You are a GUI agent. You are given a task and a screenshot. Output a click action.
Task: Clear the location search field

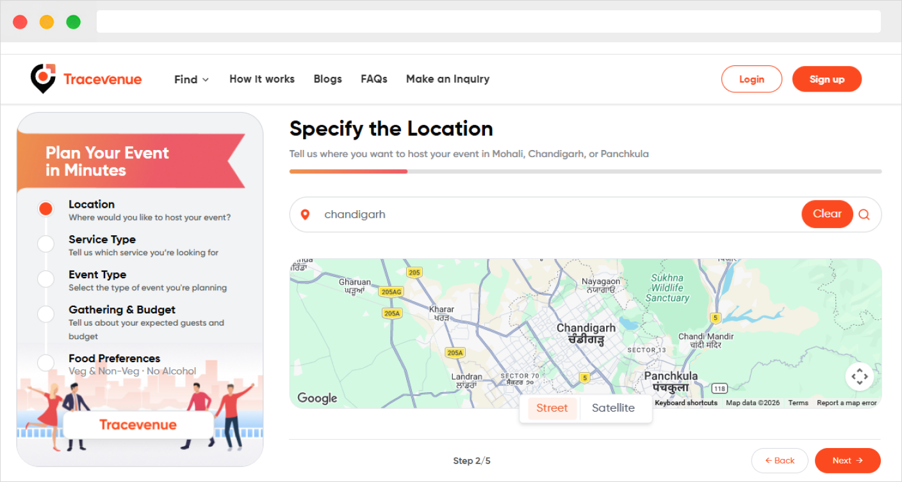pyautogui.click(x=827, y=214)
